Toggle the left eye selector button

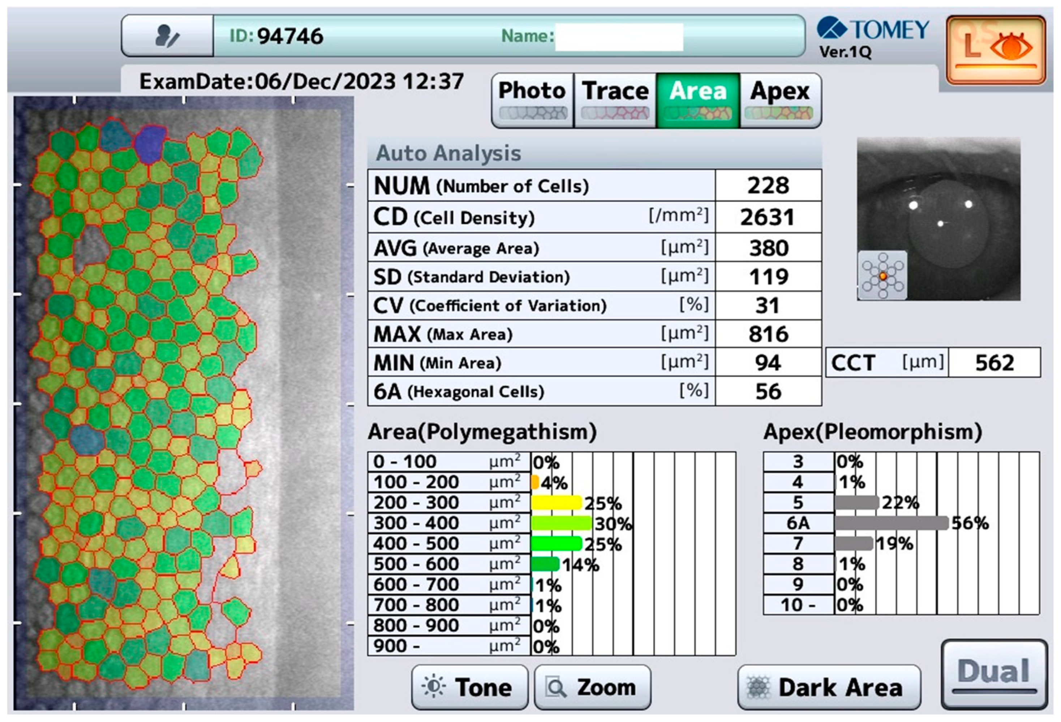(996, 51)
